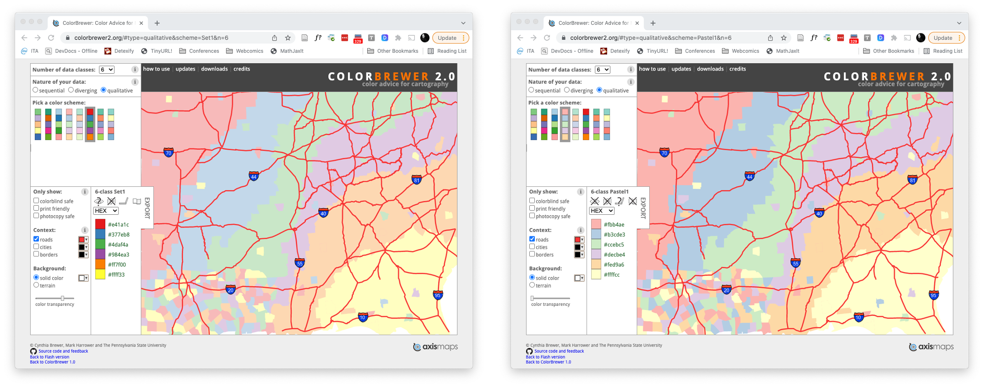Screen dimensions: 984x386
Task: Click the GitHub icon next to 'Source code and feedback' in left window
Action: click(x=33, y=351)
